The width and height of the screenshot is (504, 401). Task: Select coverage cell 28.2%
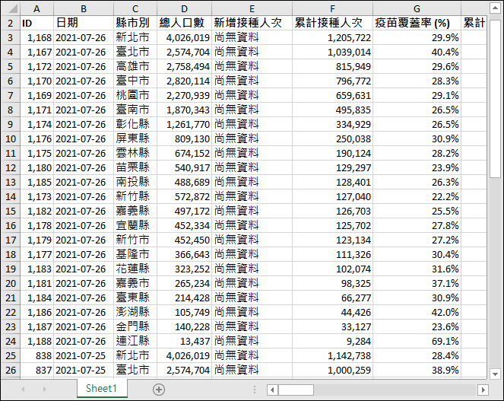point(417,153)
